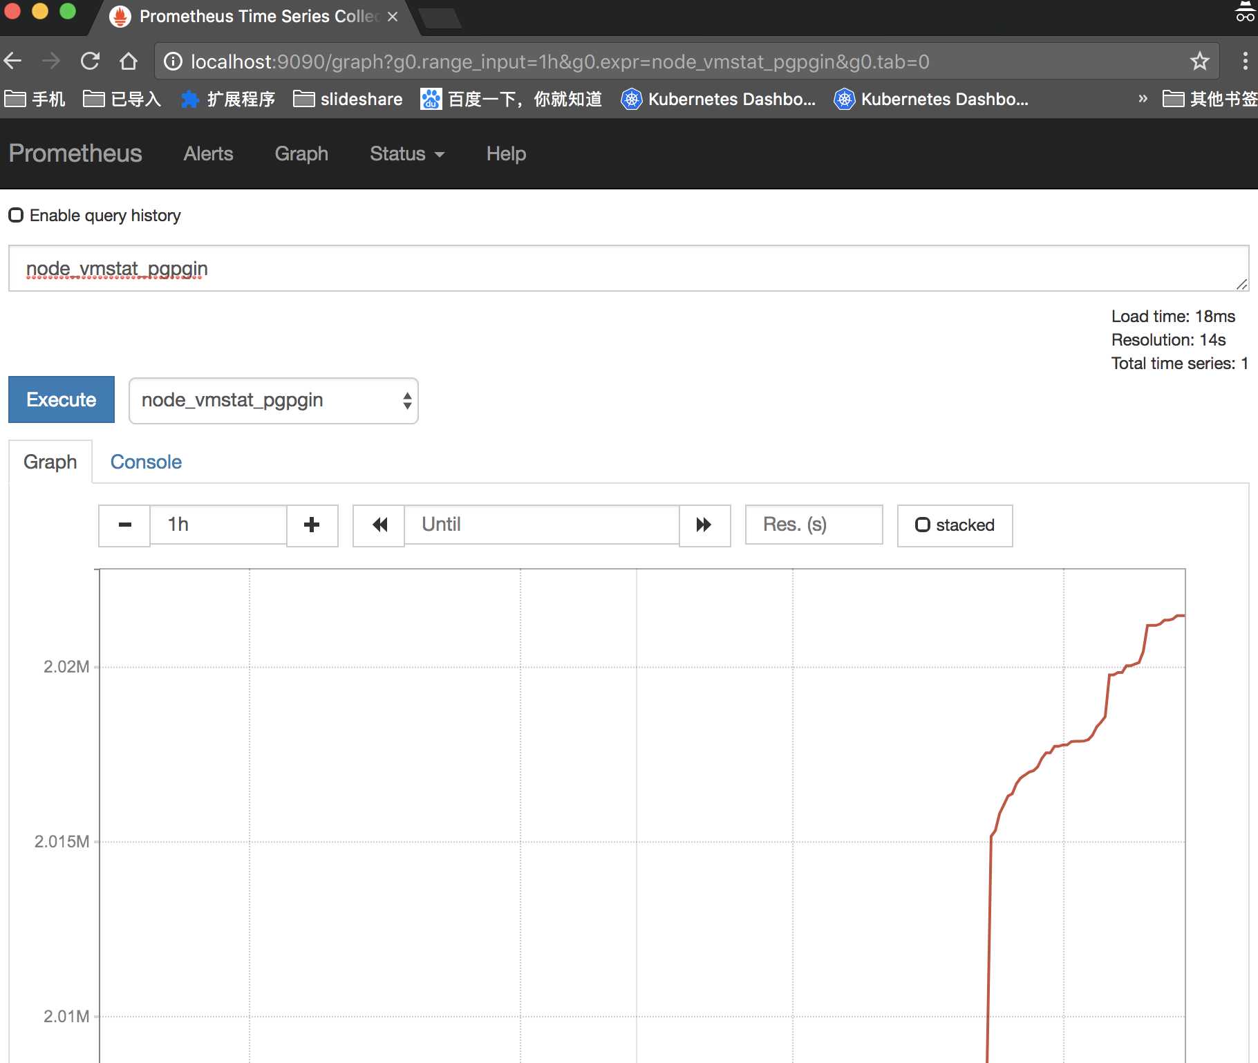The width and height of the screenshot is (1258, 1063).
Task: Open the first Kubernetes Dashboard bookmark
Action: tap(718, 99)
